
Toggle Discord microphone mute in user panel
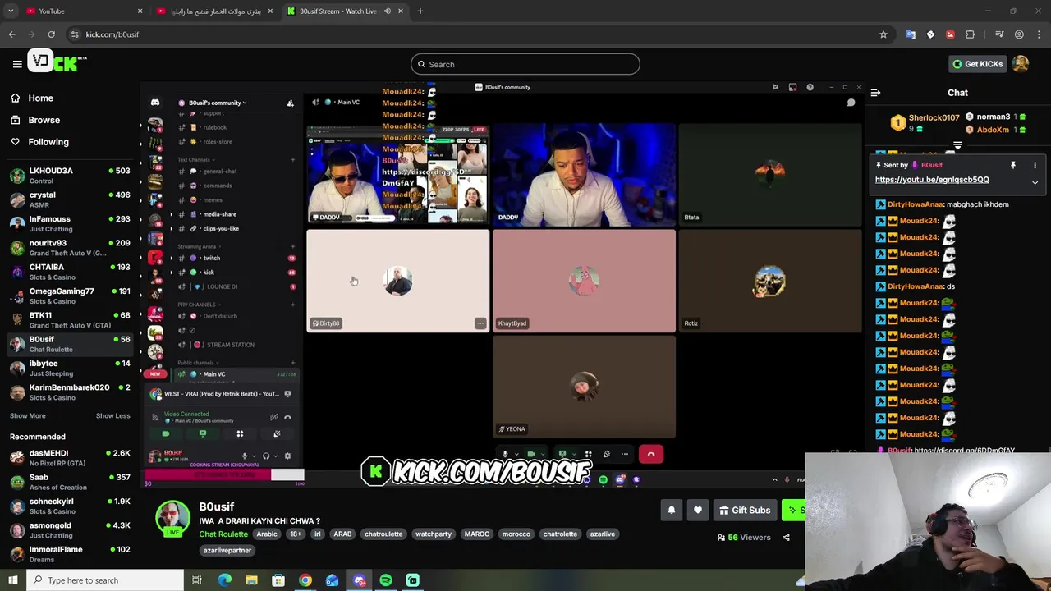(244, 456)
